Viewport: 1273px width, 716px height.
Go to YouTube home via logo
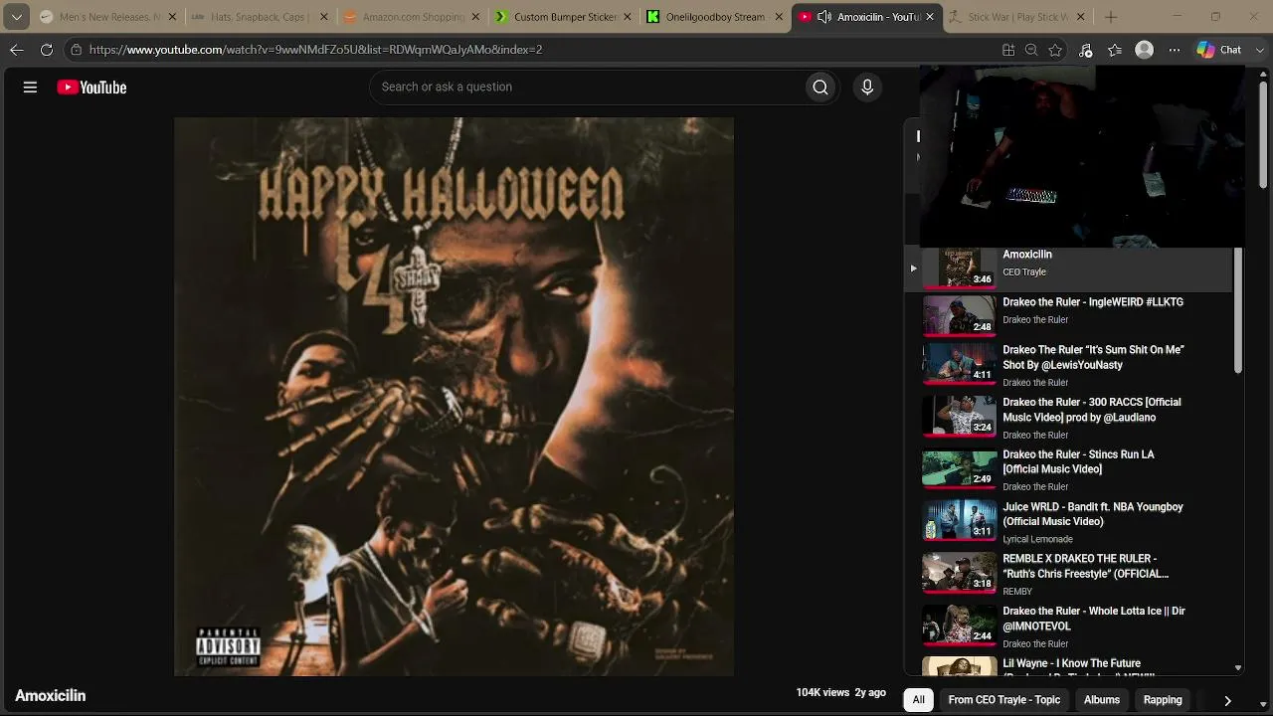(91, 88)
